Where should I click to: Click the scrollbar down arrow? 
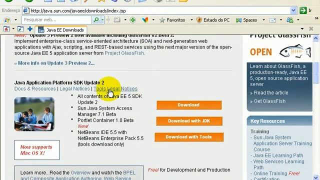click(315, 177)
